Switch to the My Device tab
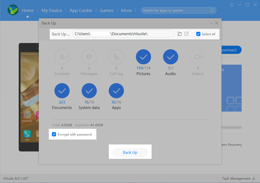 [x=52, y=10]
